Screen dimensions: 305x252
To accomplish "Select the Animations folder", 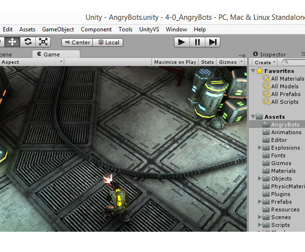I will (286, 132).
